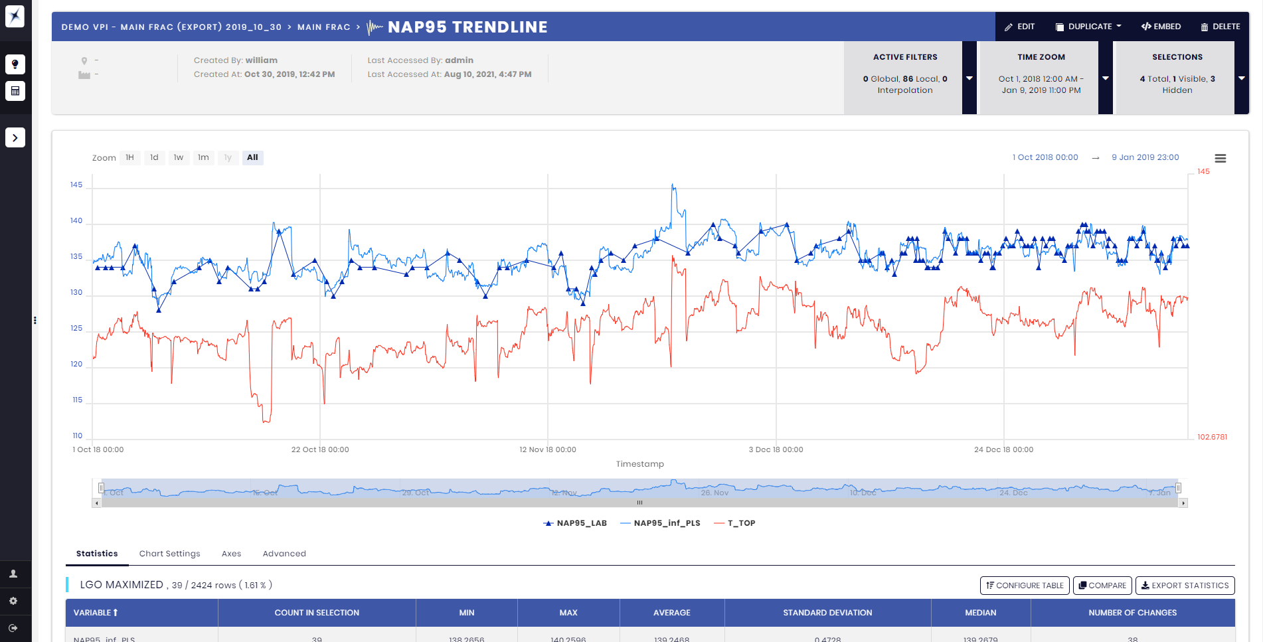Image resolution: width=1263 pixels, height=642 pixels.
Task: Open the chart hamburger menu icon
Action: pos(1220,158)
